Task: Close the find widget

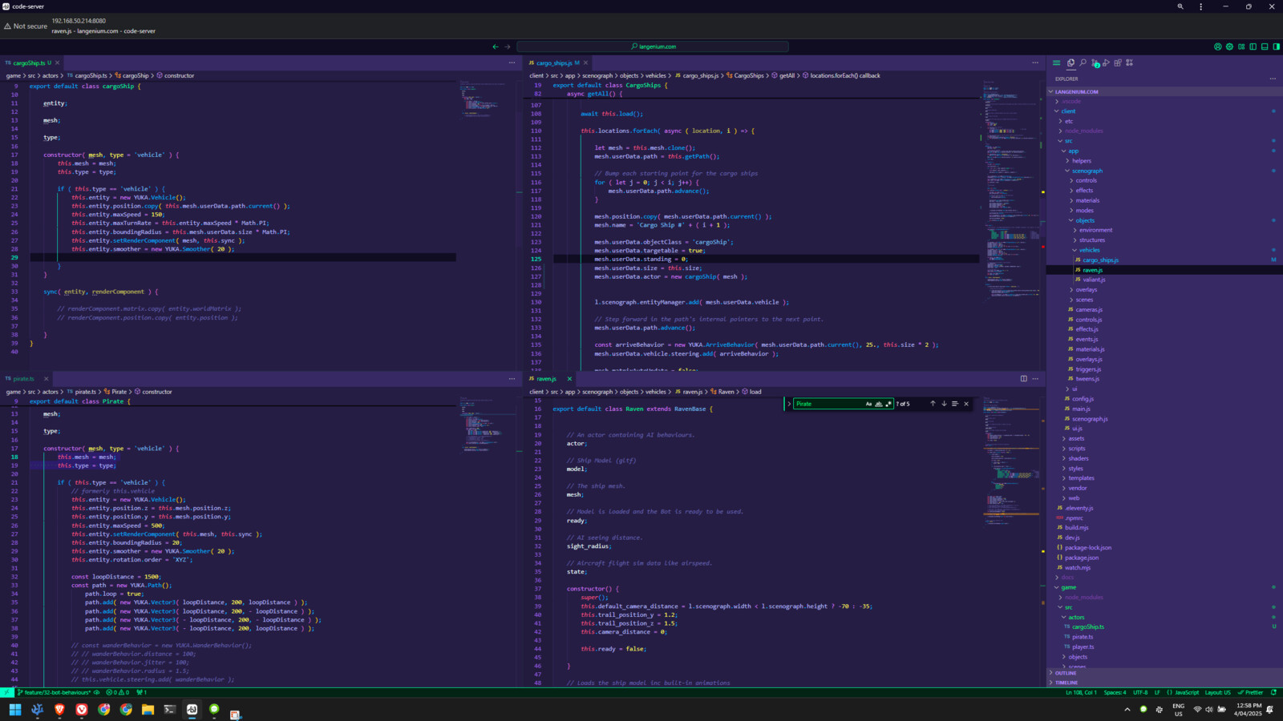Action: click(966, 404)
